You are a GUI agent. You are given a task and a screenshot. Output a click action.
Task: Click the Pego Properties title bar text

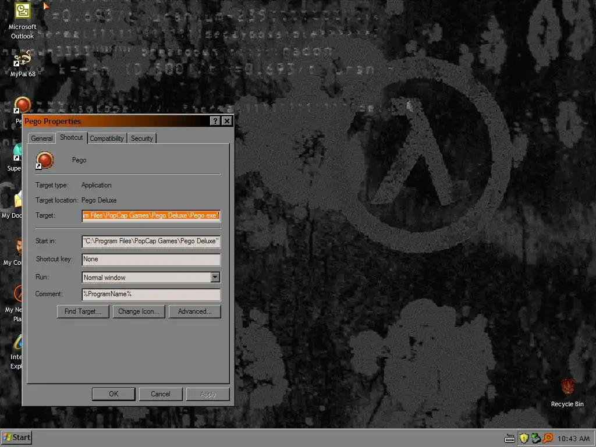click(x=52, y=121)
